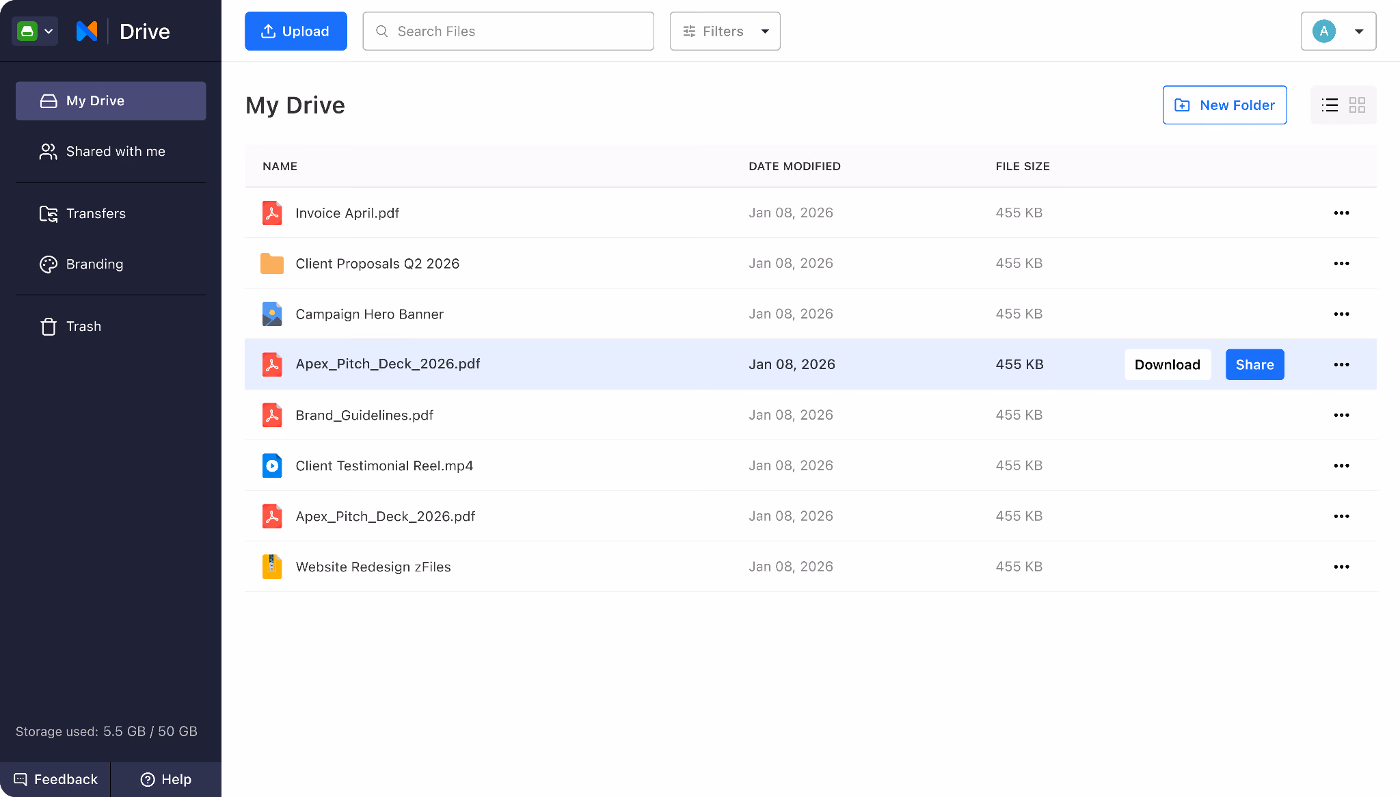Select Brand_Guidelines.pdf file name
The image size is (1400, 797).
(x=364, y=416)
